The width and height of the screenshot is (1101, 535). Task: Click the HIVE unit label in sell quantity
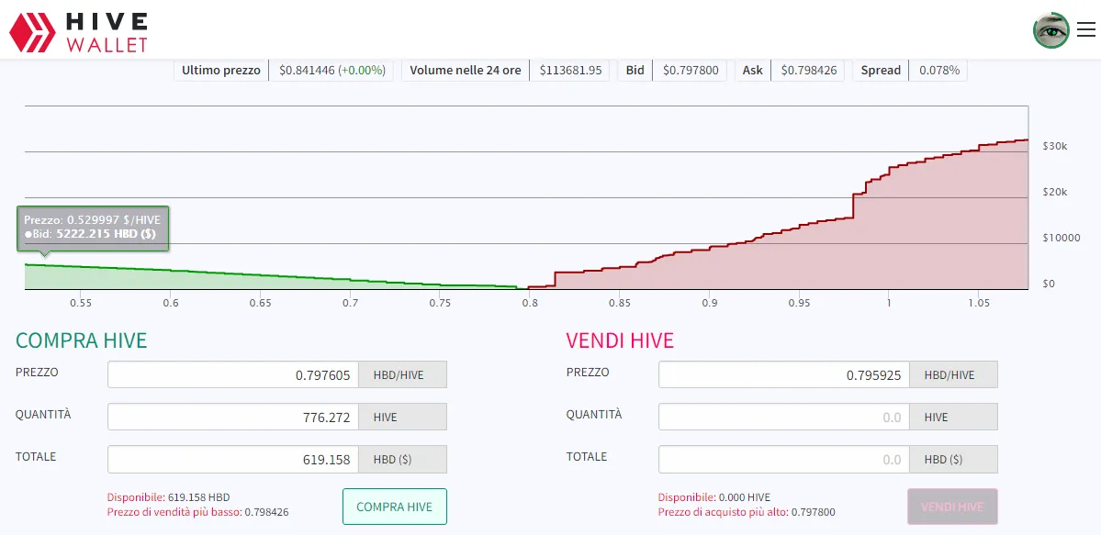953,417
